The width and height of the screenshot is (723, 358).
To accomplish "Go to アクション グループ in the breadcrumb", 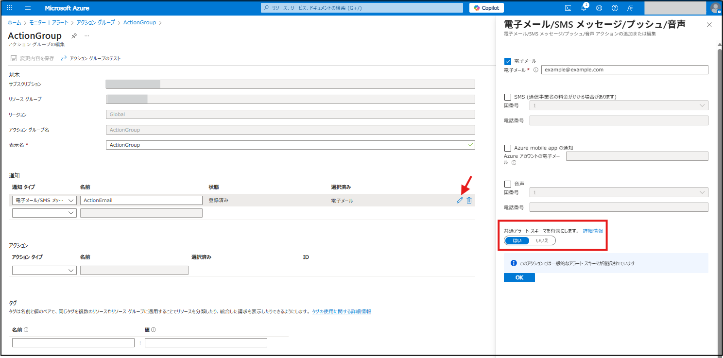I will tap(96, 22).
